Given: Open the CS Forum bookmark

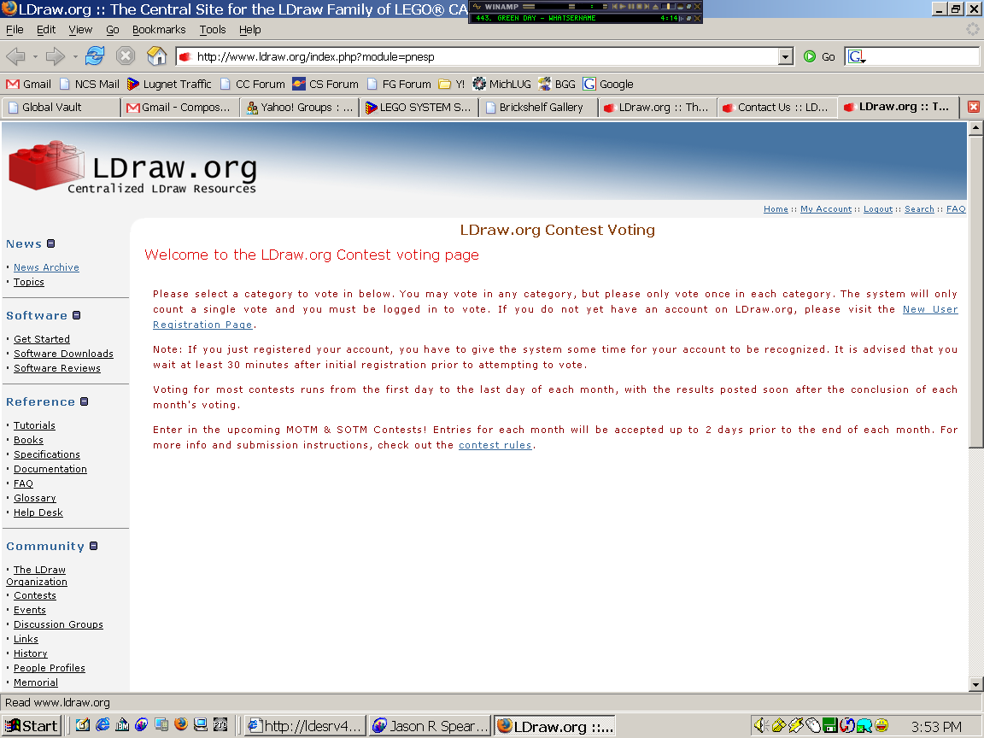Looking at the screenshot, I should point(325,84).
